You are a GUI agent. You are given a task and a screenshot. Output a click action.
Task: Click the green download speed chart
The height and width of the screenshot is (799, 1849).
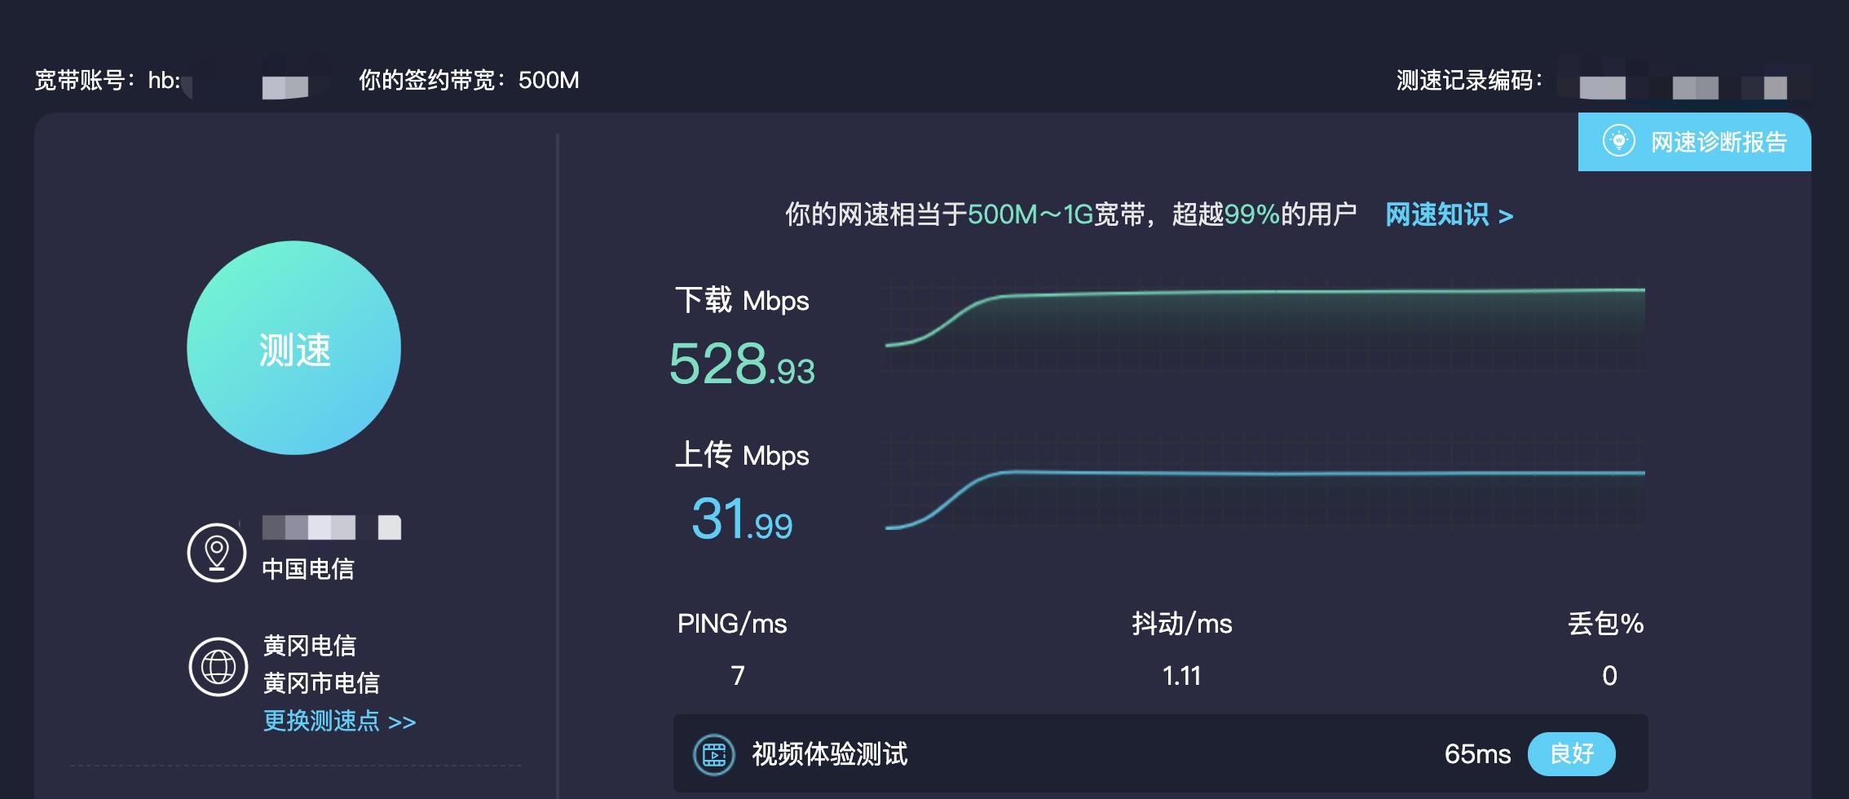(1264, 326)
